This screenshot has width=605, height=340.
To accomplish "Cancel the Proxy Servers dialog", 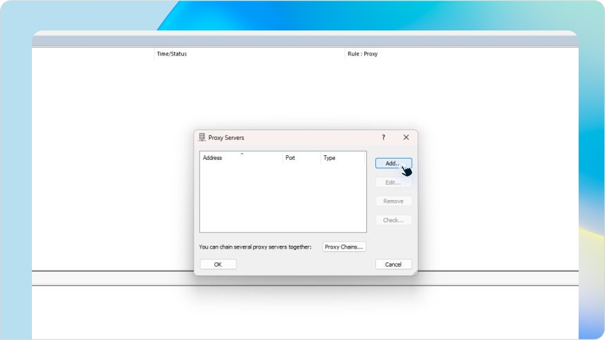I will (x=393, y=265).
